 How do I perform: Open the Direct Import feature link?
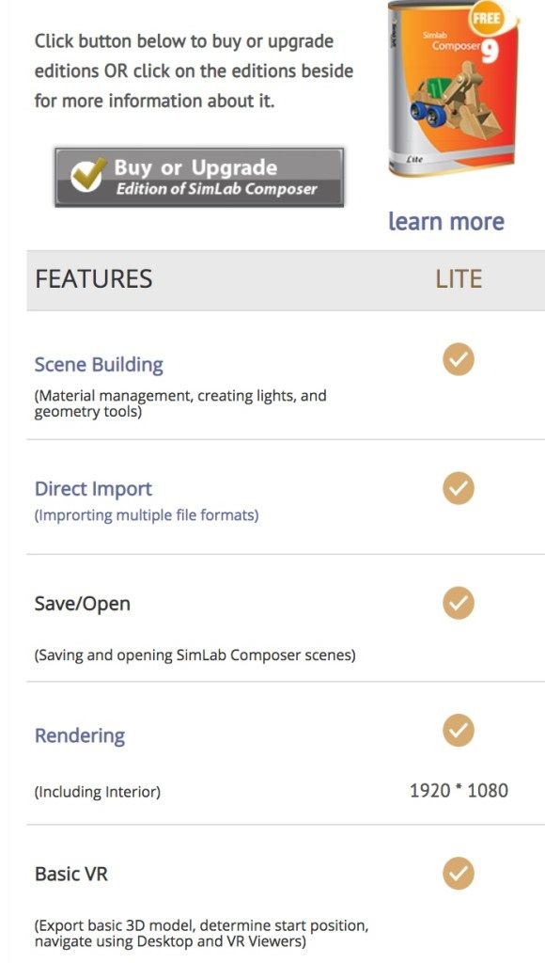[x=93, y=489]
